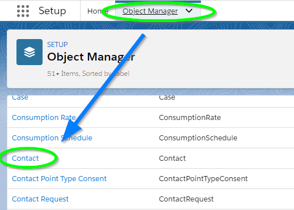Select the ContactPointTypeConsent API name cell

203,179
